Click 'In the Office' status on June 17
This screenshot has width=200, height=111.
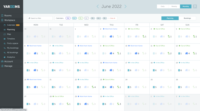click(135, 63)
